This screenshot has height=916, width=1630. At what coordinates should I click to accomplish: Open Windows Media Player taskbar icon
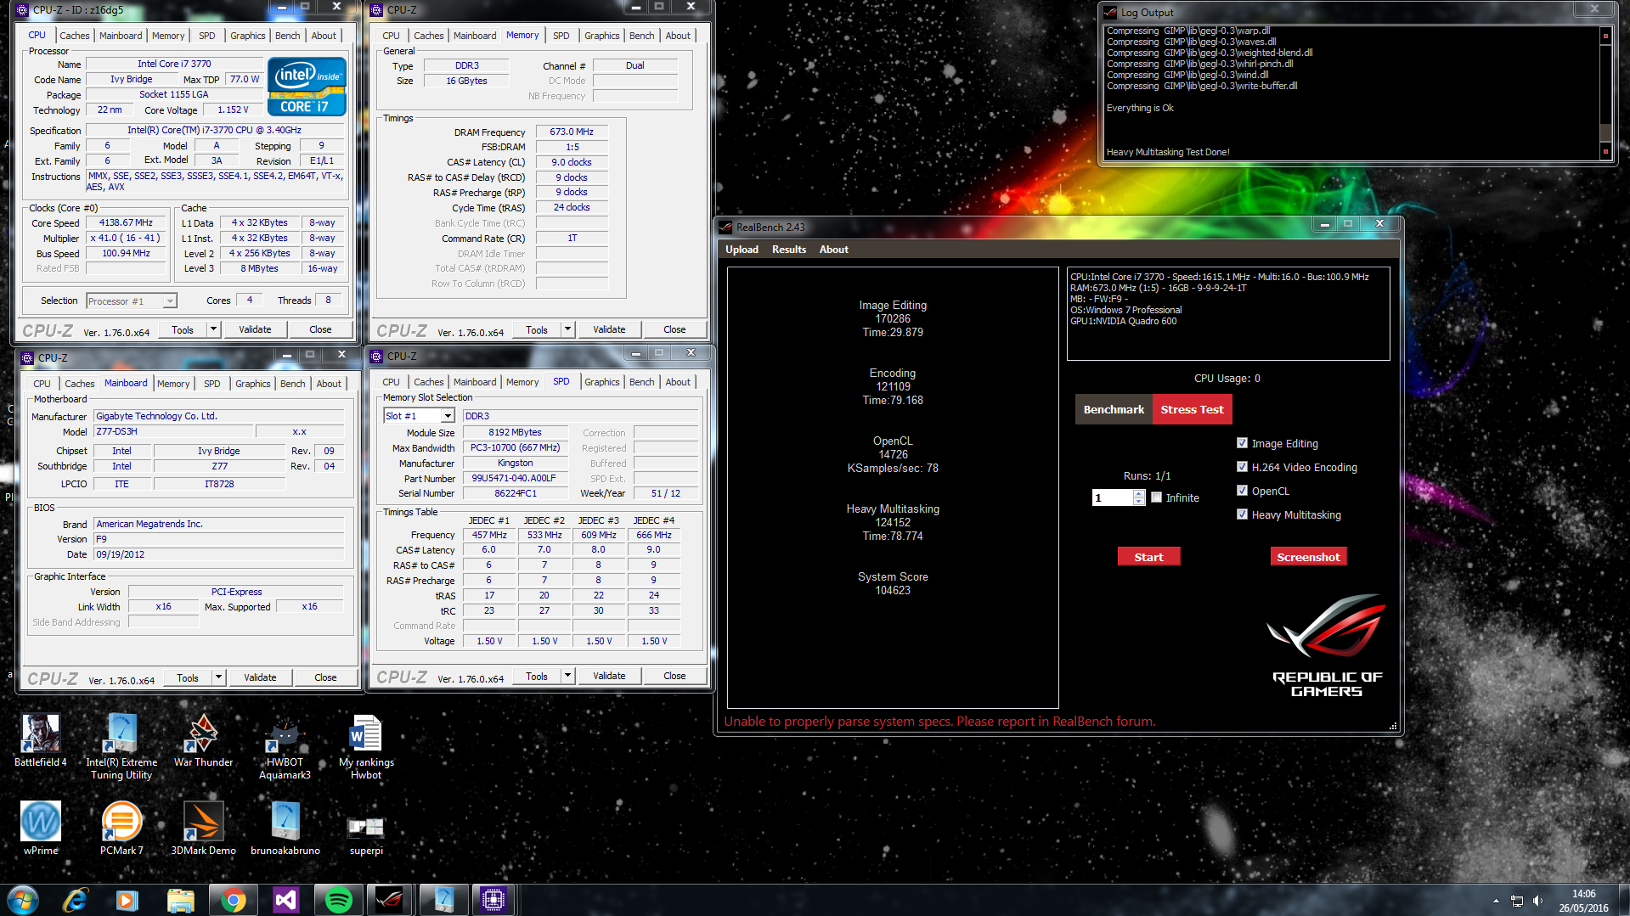[x=127, y=900]
